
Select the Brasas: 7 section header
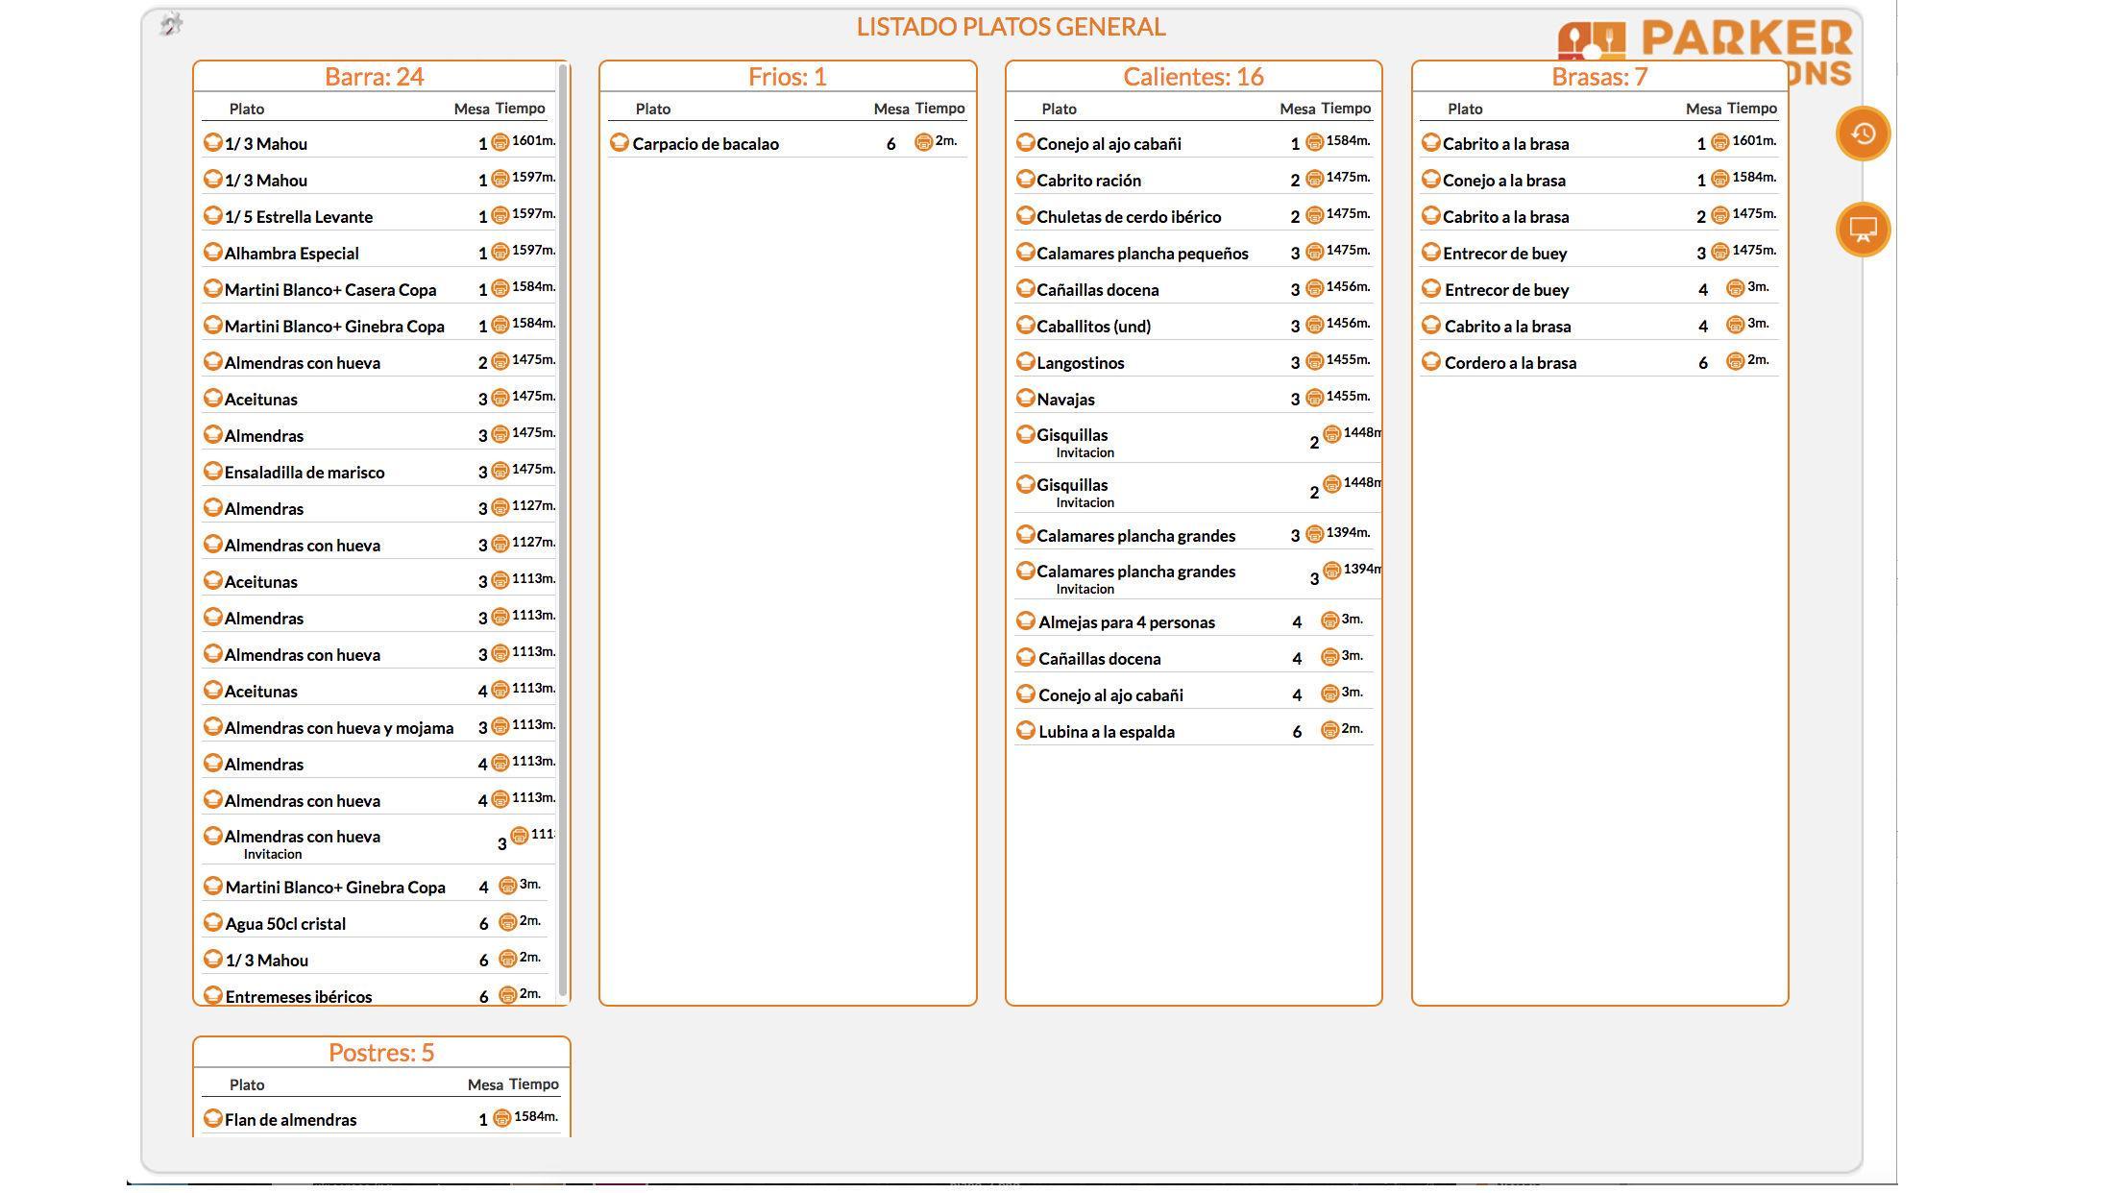tap(1599, 77)
